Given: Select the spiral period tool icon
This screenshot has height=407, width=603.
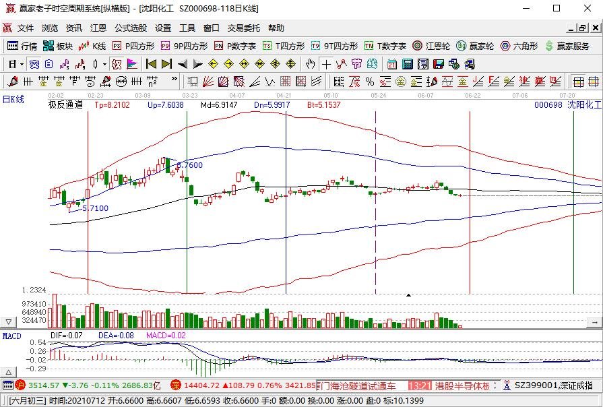Looking at the screenshot, I should pyautogui.click(x=90, y=81).
